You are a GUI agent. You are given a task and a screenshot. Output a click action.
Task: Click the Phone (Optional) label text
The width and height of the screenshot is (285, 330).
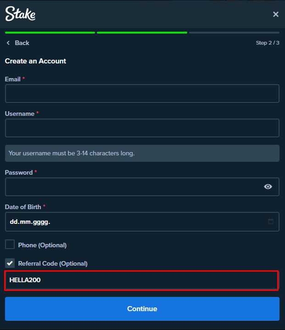tap(42, 245)
